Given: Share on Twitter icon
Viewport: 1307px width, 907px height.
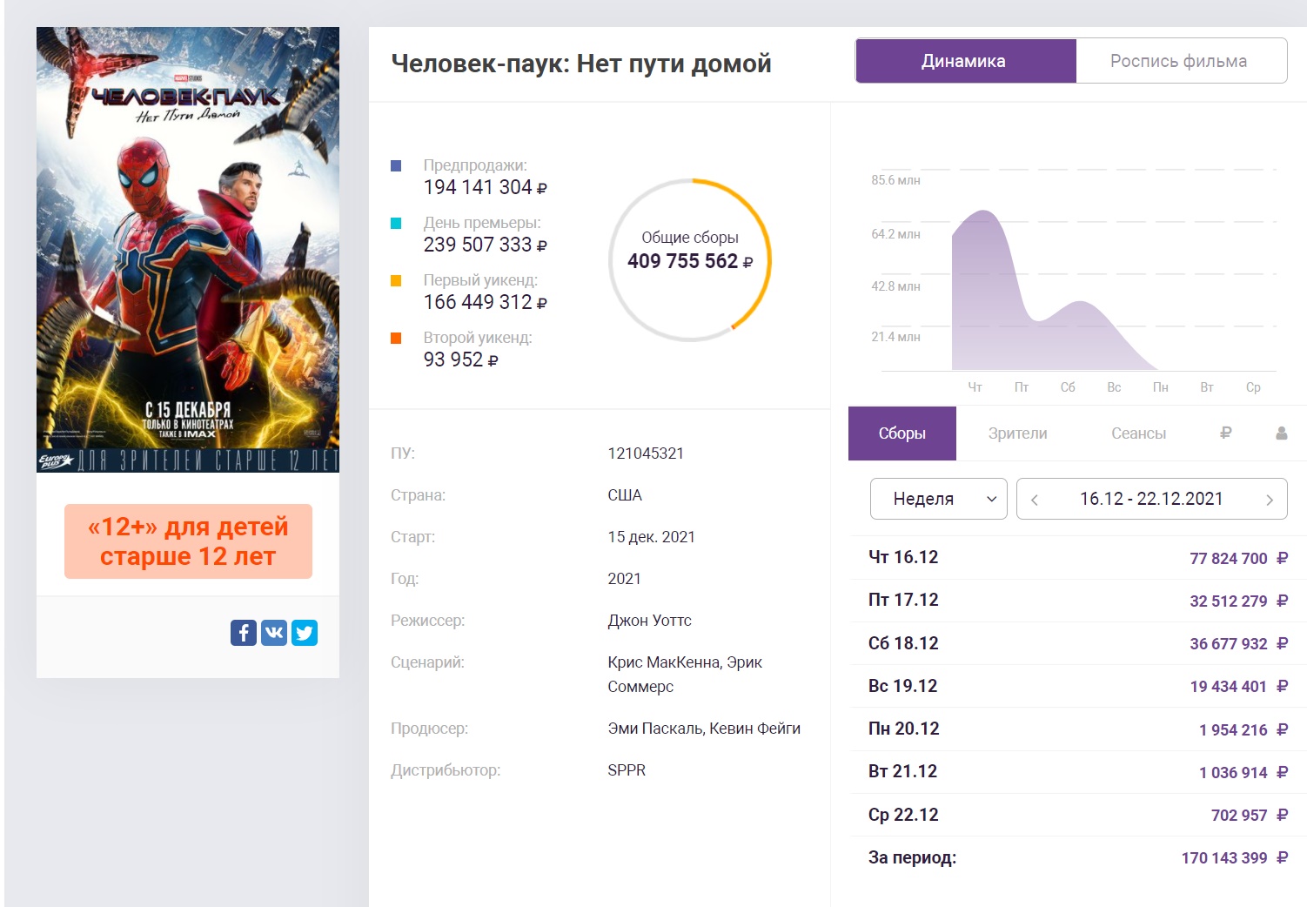Looking at the screenshot, I should 305,633.
